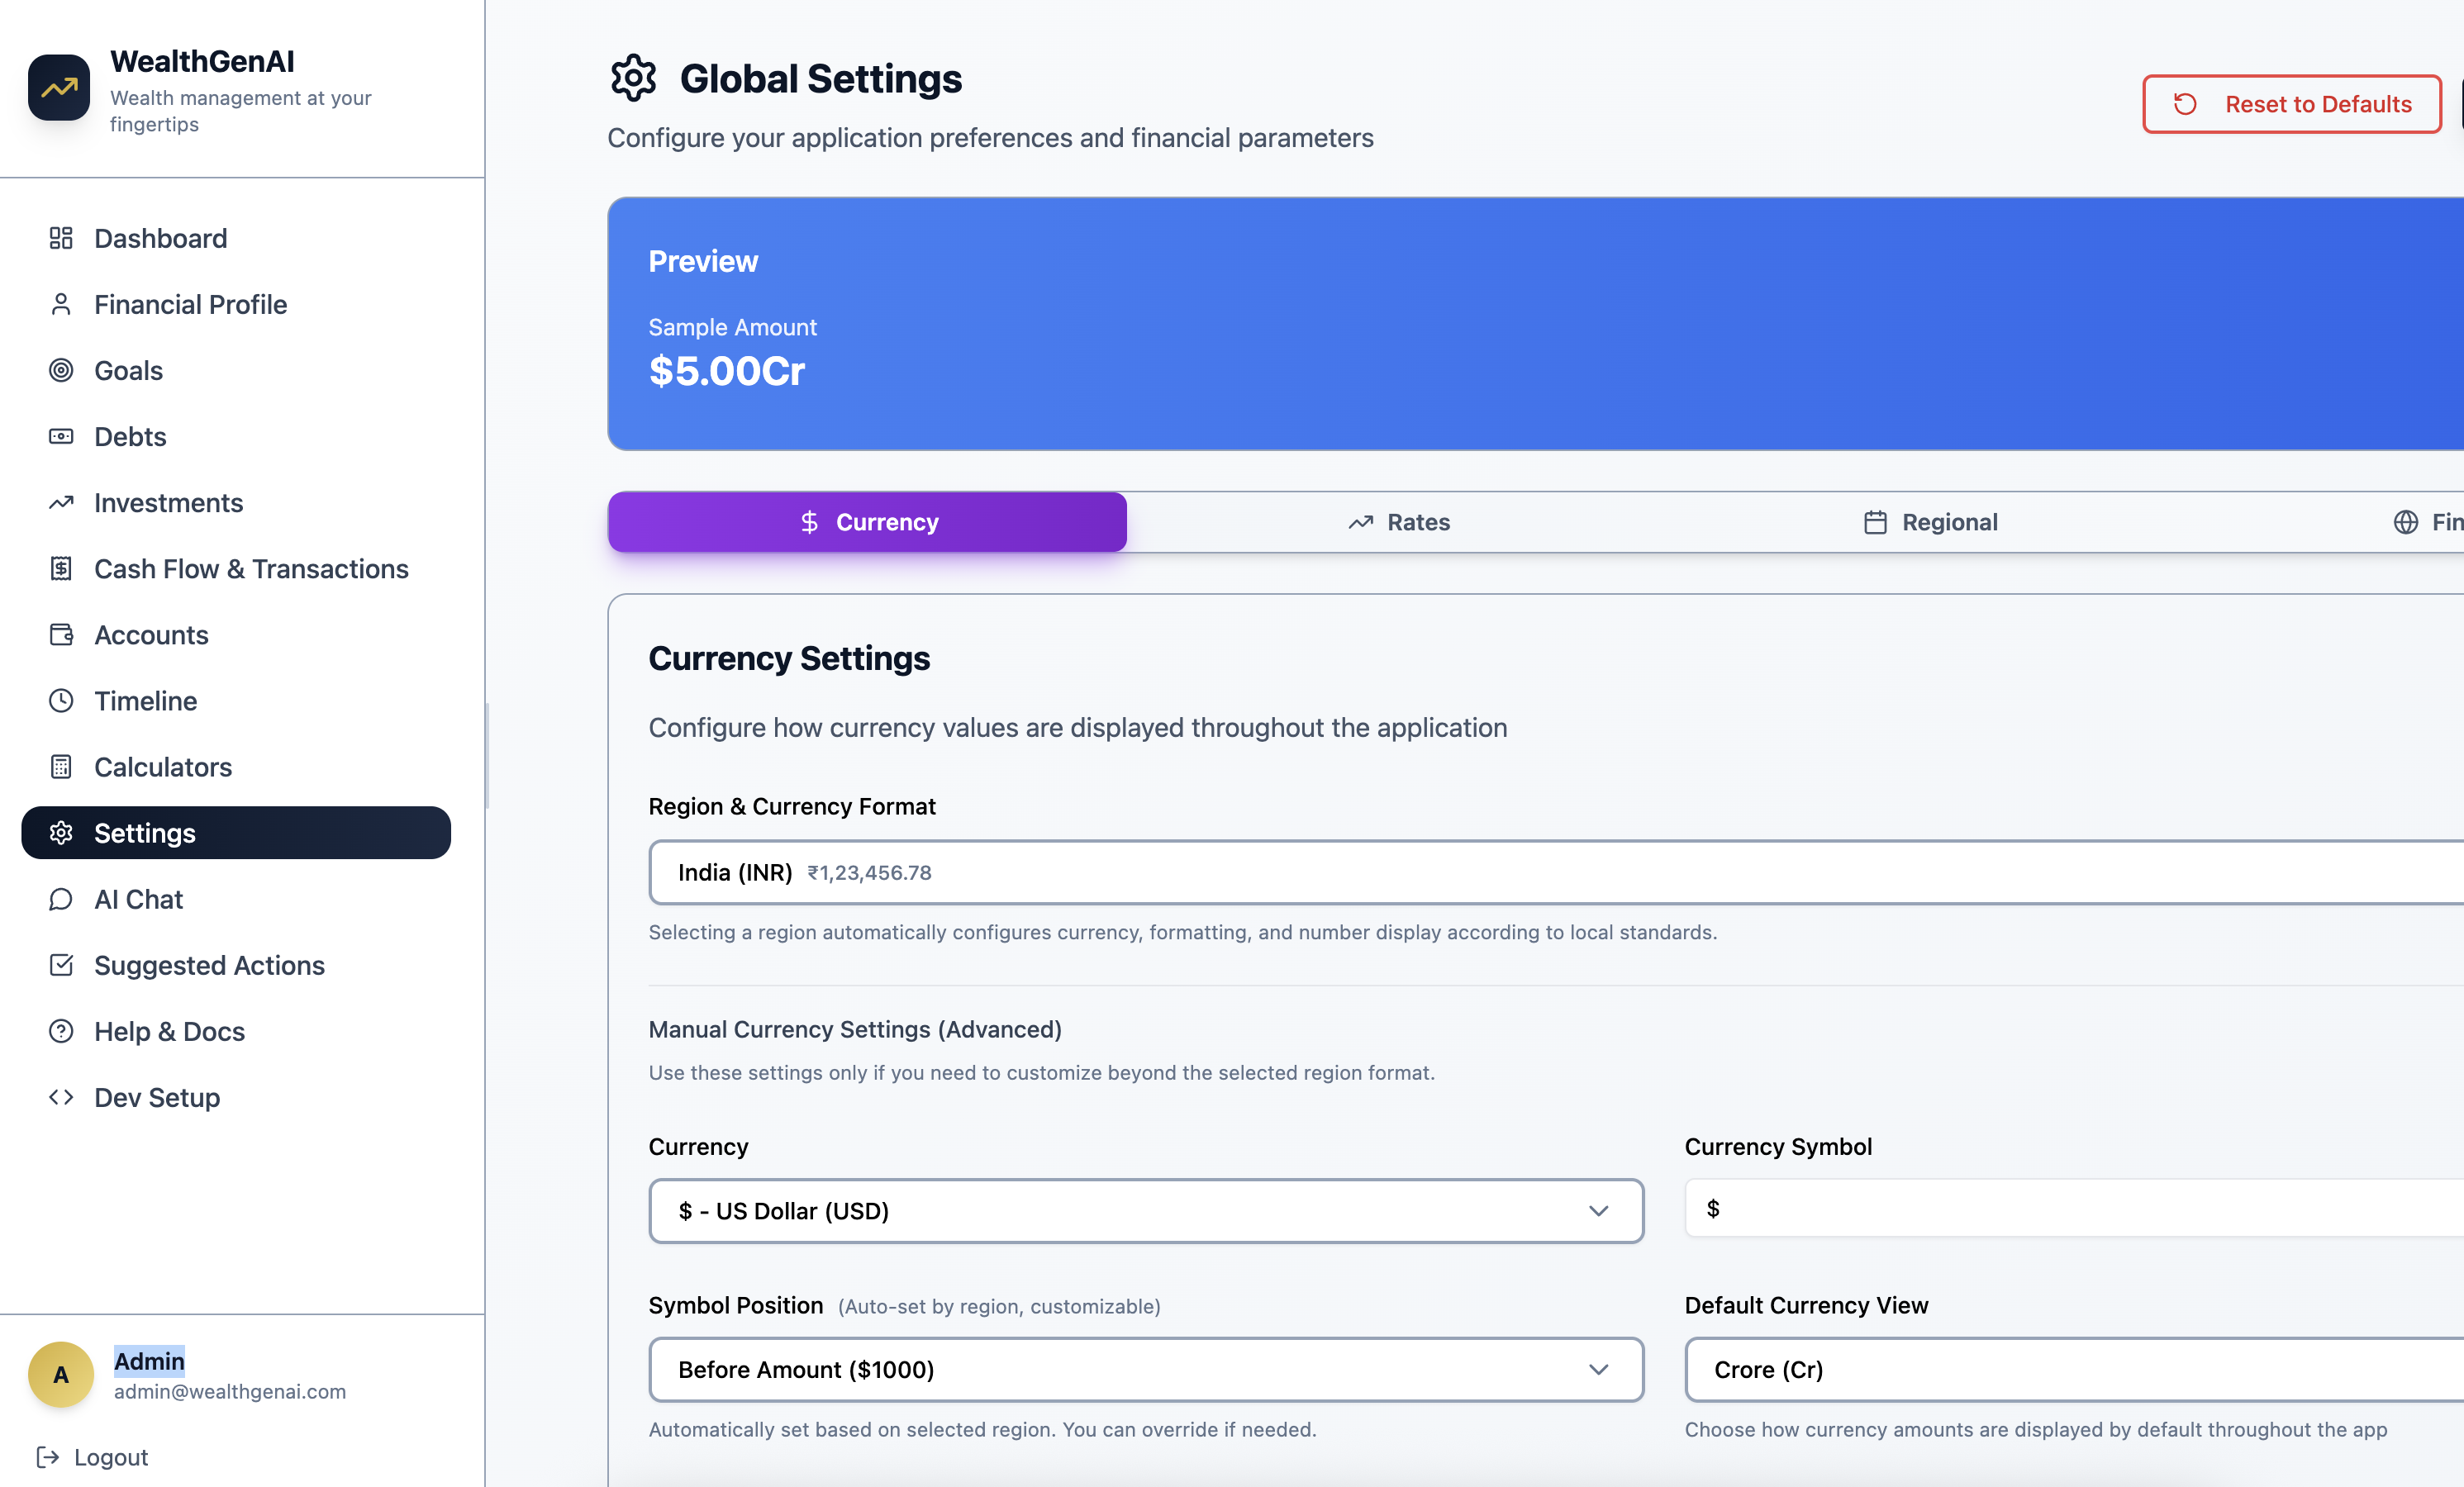Click the WealthGenAI logo icon
This screenshot has height=1487, width=2464.
[59, 88]
